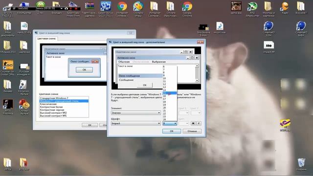Toggle italic font button К

pos(199,123)
